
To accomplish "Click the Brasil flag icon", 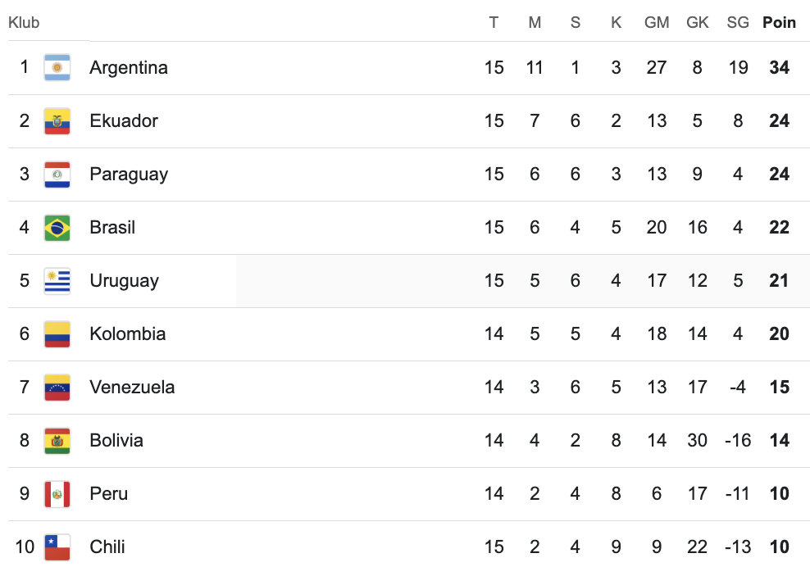I will [57, 227].
